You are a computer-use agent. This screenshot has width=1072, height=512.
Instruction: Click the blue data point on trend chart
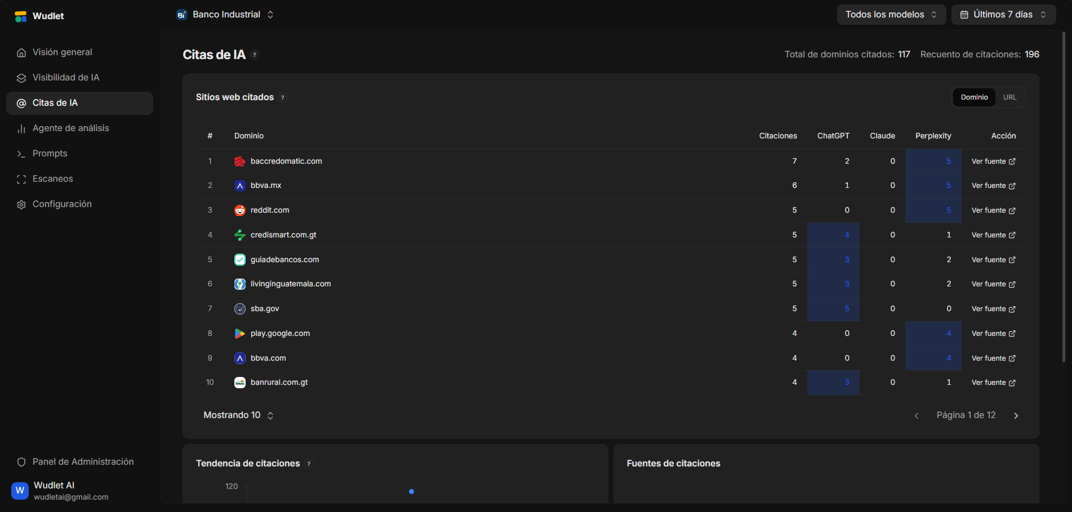coord(411,492)
